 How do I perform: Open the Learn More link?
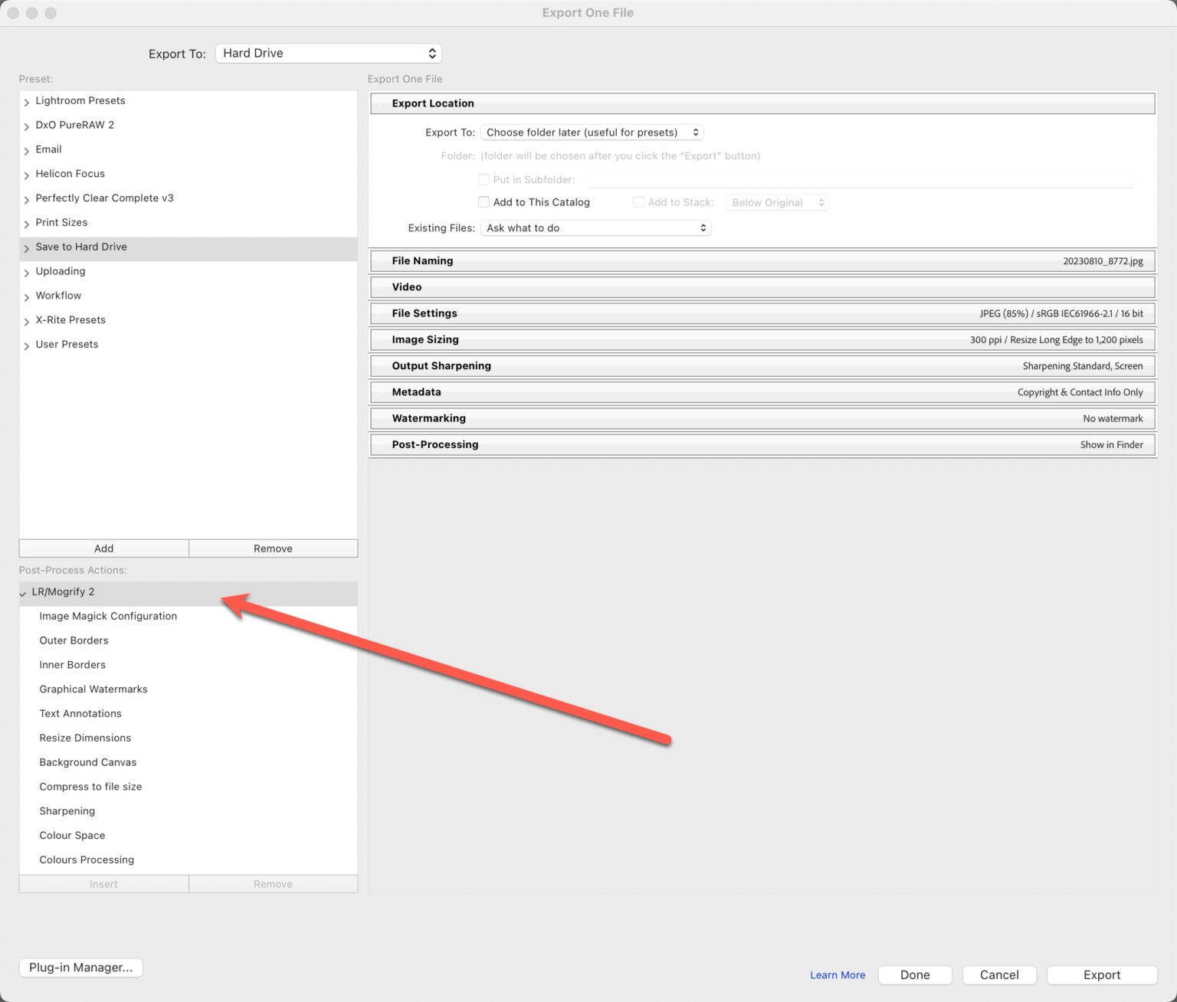click(838, 974)
